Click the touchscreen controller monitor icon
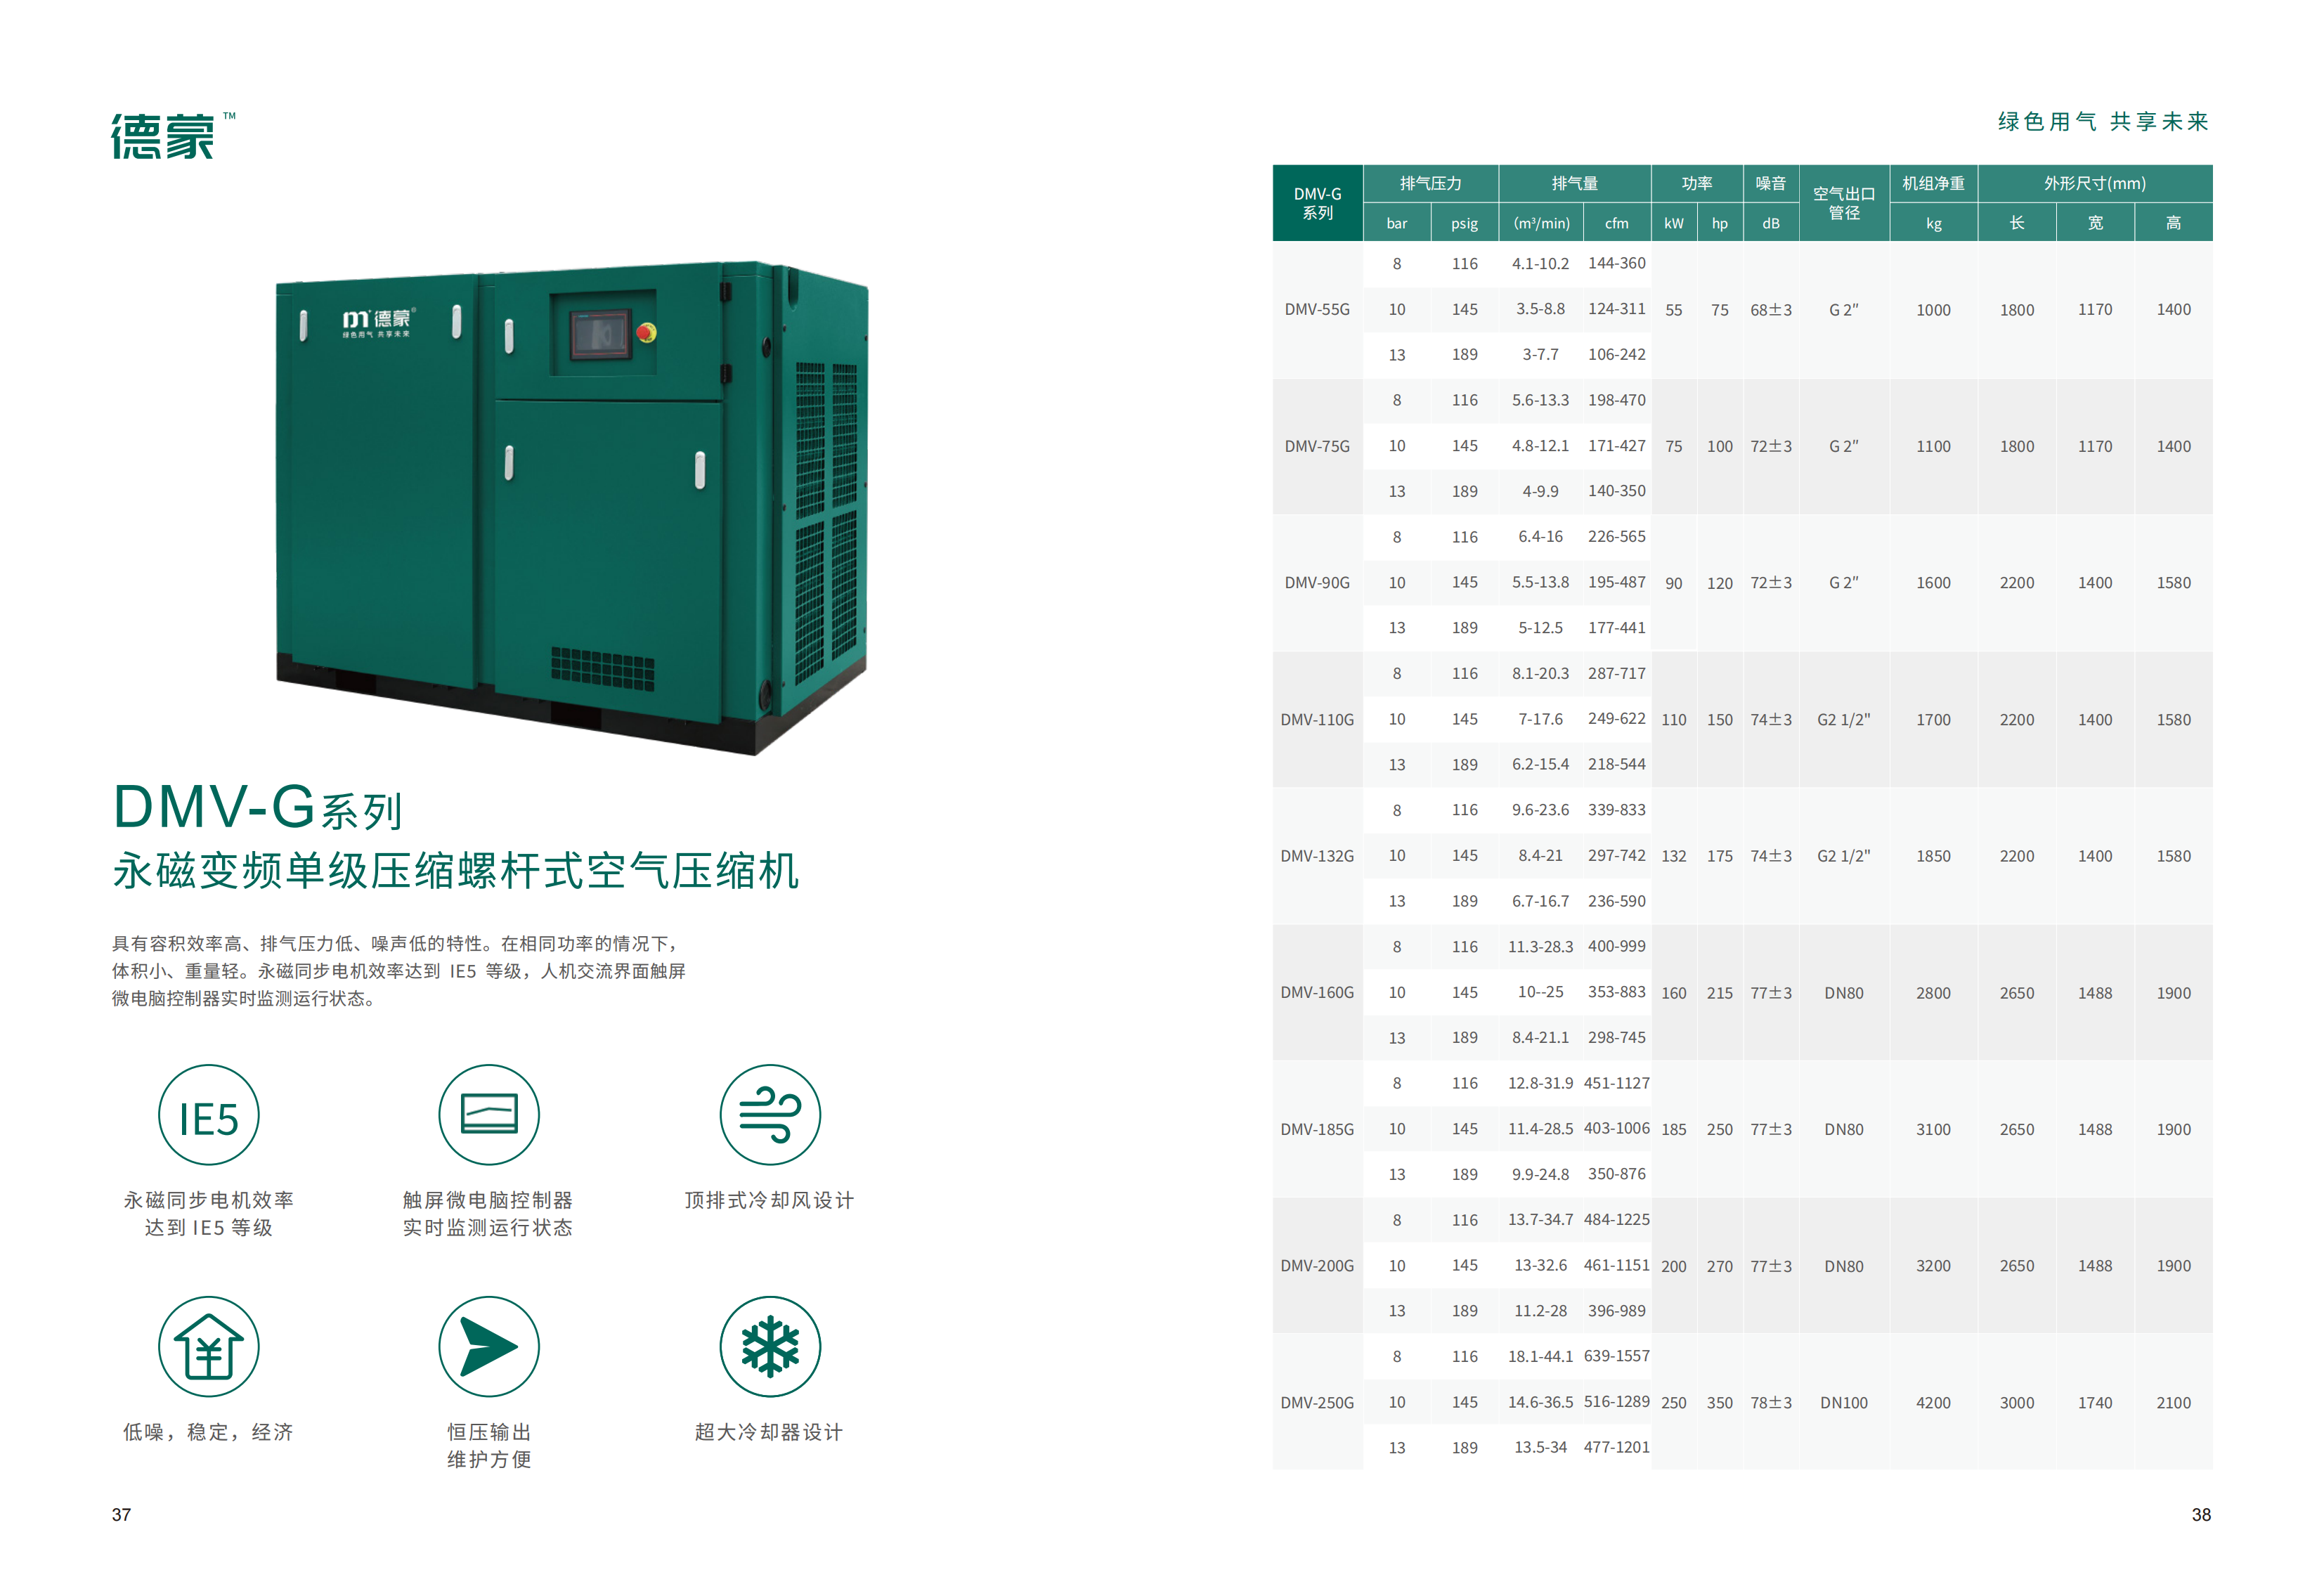Image resolution: width=2324 pixels, height=1577 pixels. (x=488, y=1114)
